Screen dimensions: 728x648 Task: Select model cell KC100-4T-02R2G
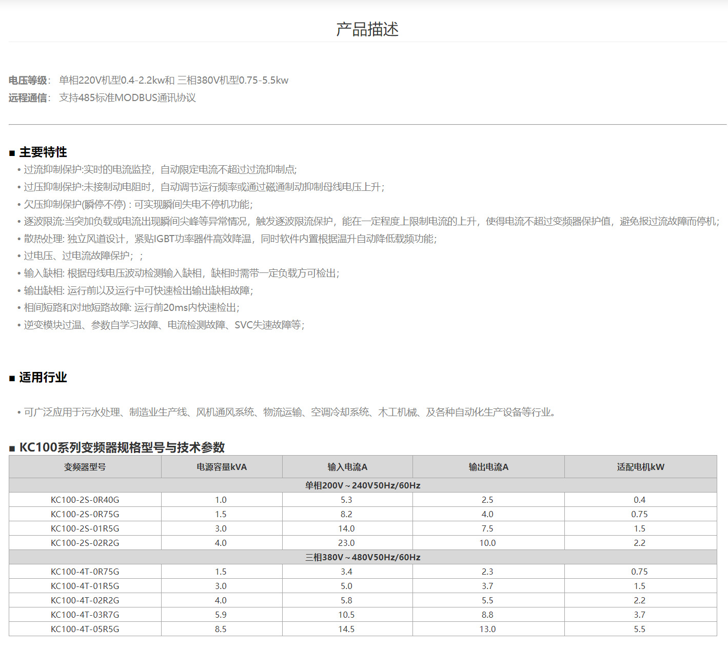[85, 600]
